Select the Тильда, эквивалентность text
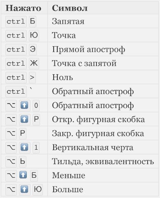 103,161
